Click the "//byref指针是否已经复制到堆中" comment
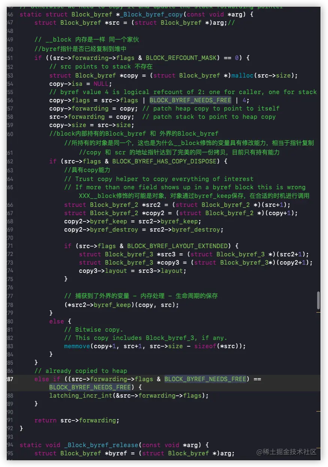 coord(80,49)
